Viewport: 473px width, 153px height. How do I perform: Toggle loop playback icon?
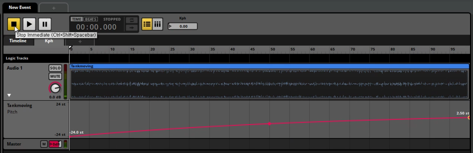[132, 20]
